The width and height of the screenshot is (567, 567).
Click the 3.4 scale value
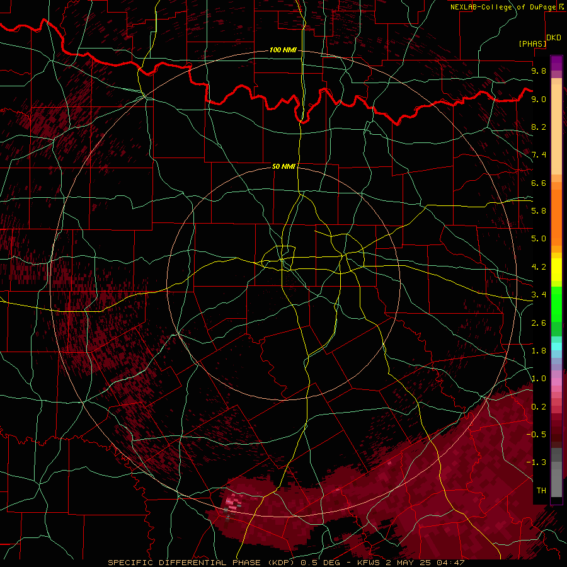tap(539, 295)
